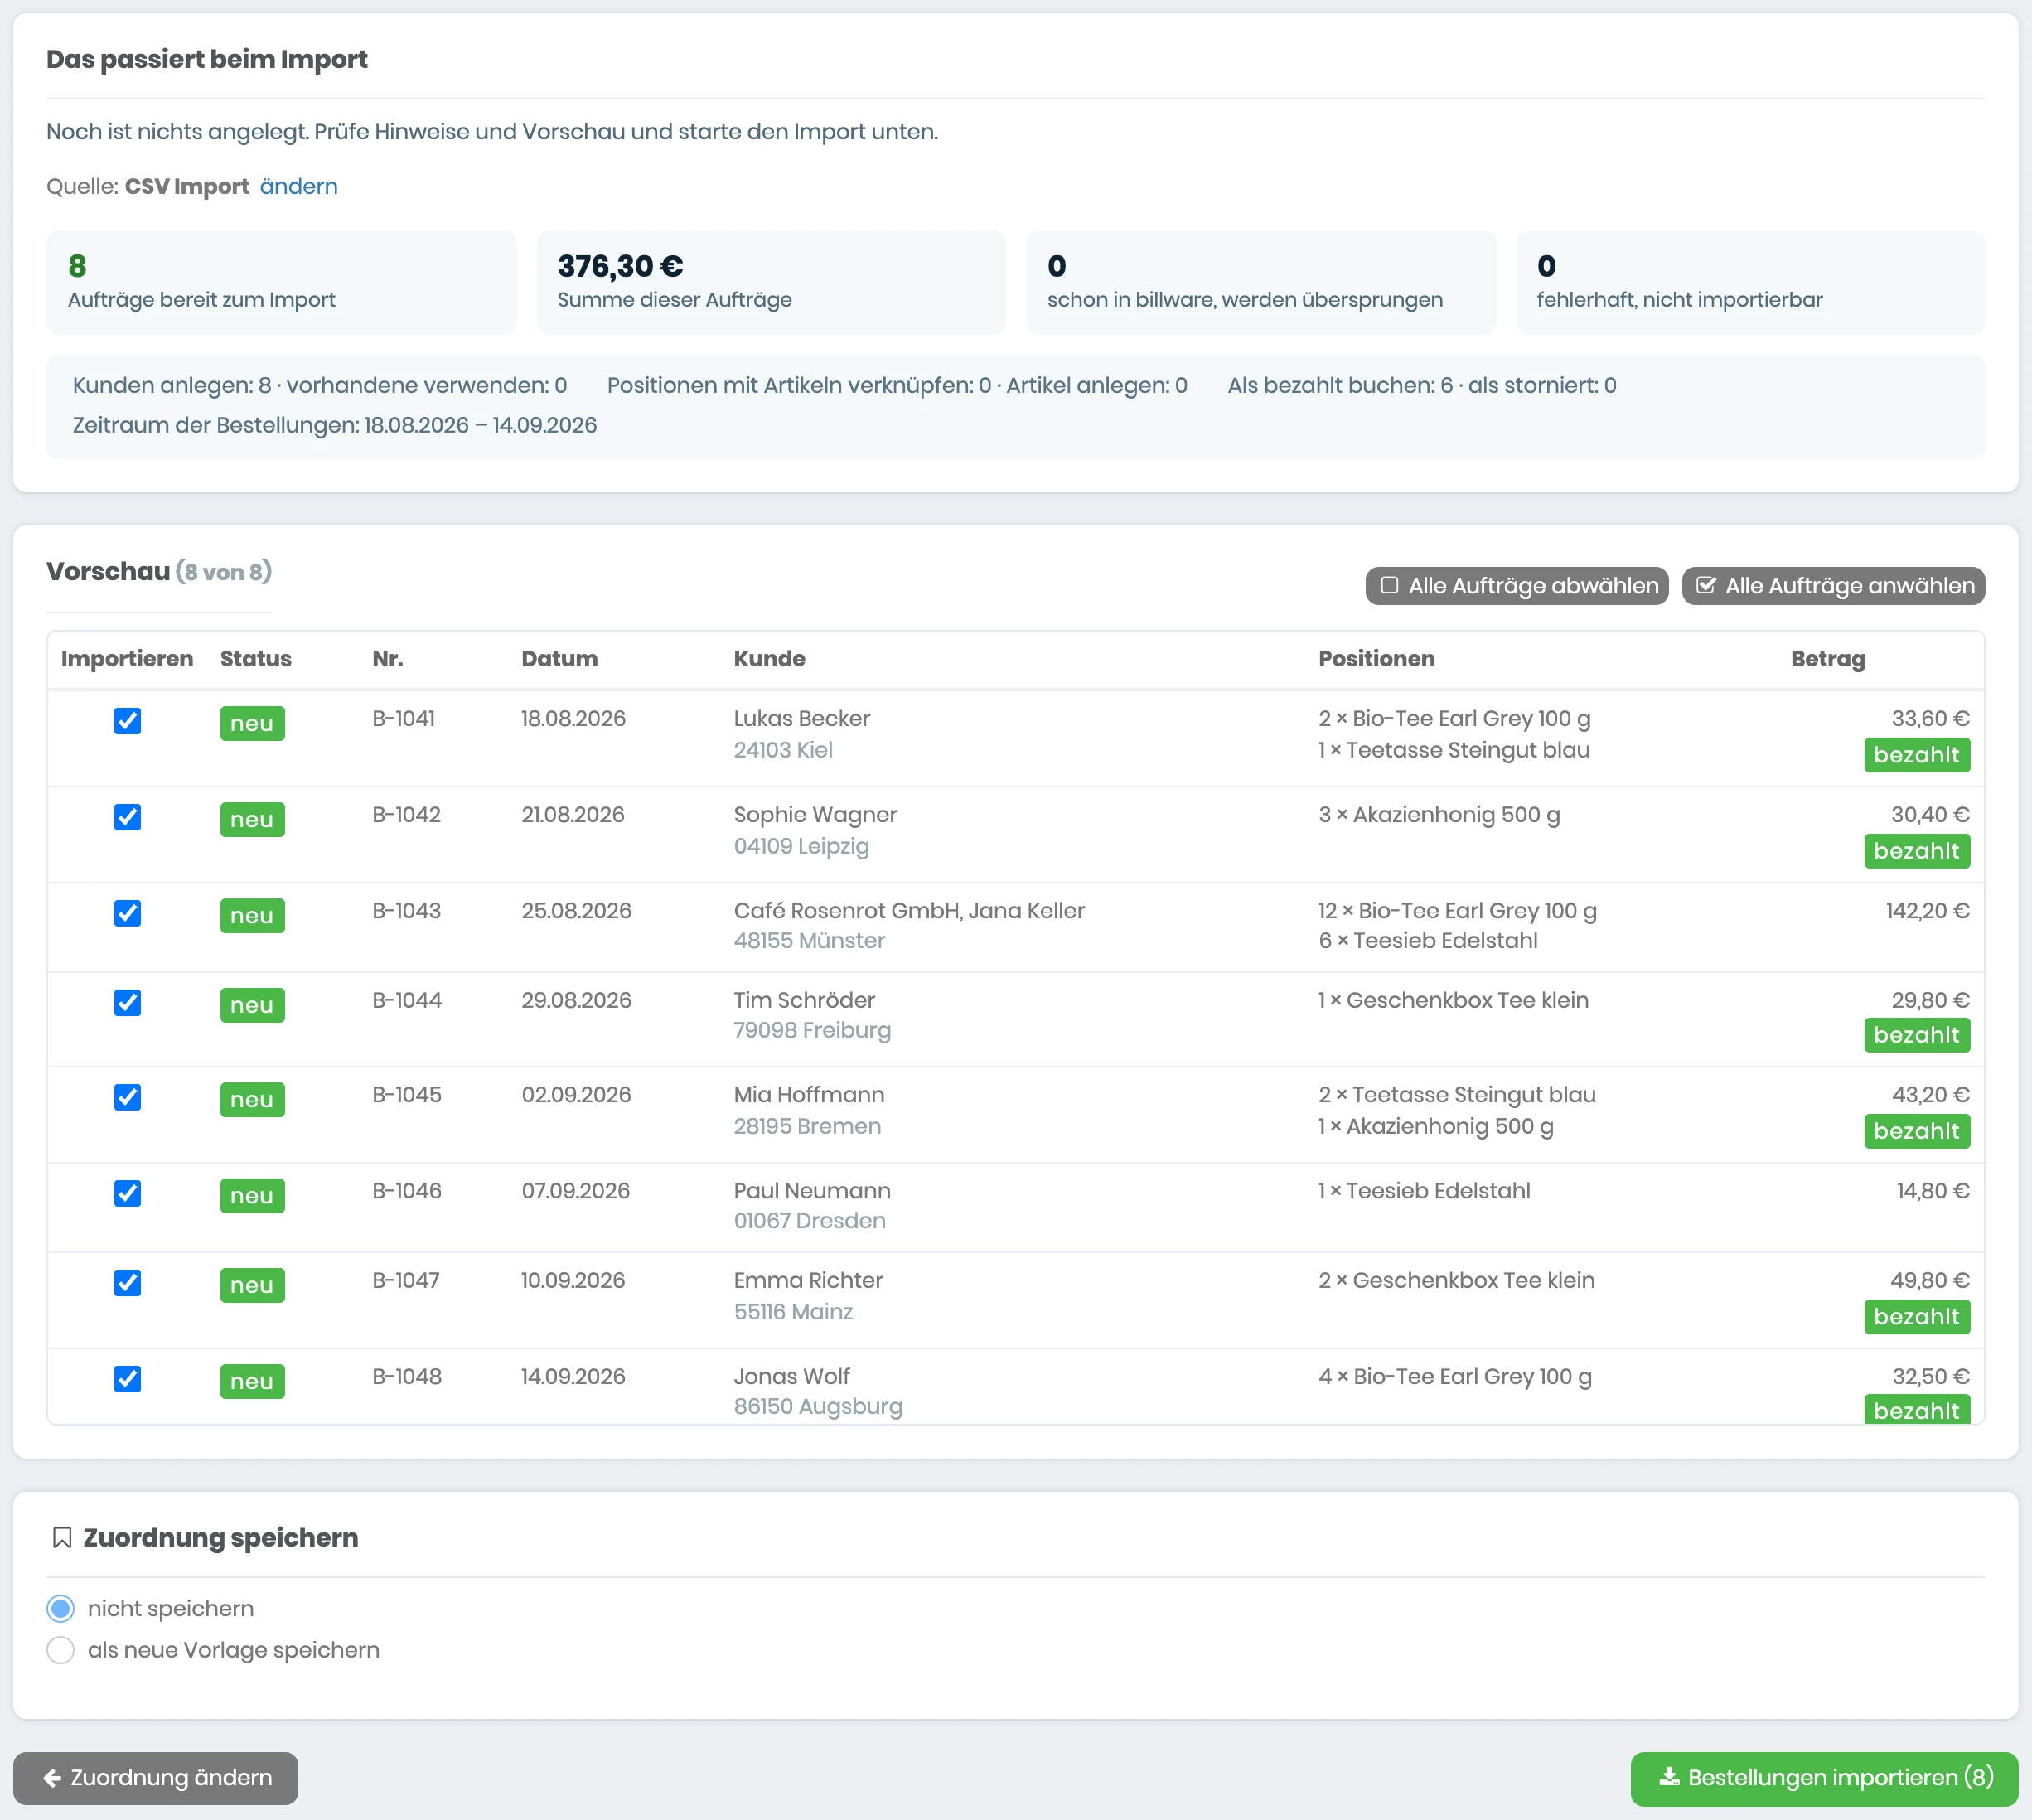The width and height of the screenshot is (2032, 1820).
Task: Click amount 142,20 €
Action: coord(1928,911)
